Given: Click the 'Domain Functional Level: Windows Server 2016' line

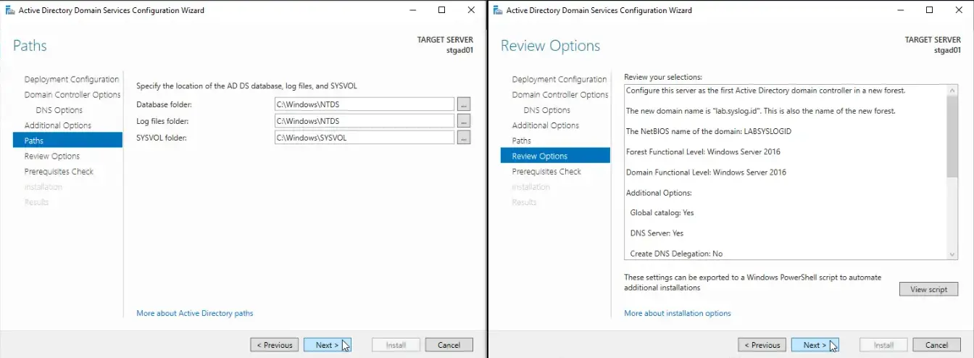Looking at the screenshot, I should (706, 172).
